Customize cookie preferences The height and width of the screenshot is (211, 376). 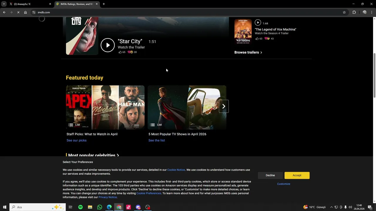(x=283, y=184)
